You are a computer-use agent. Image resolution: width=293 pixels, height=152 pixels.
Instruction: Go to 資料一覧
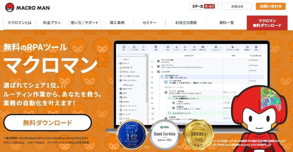(x=226, y=23)
